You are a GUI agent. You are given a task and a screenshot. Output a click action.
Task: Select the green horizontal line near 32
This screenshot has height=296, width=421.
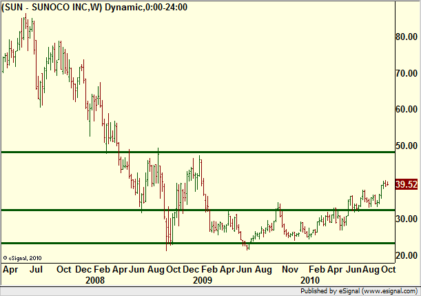coord(198,210)
